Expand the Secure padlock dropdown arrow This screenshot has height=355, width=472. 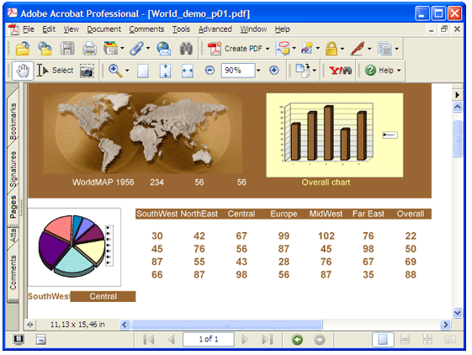tap(342, 49)
